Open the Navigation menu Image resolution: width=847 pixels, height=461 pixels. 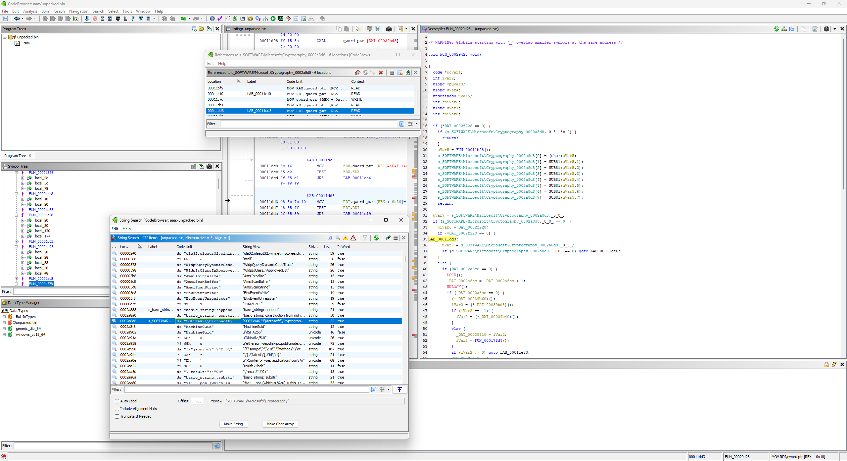tap(79, 11)
